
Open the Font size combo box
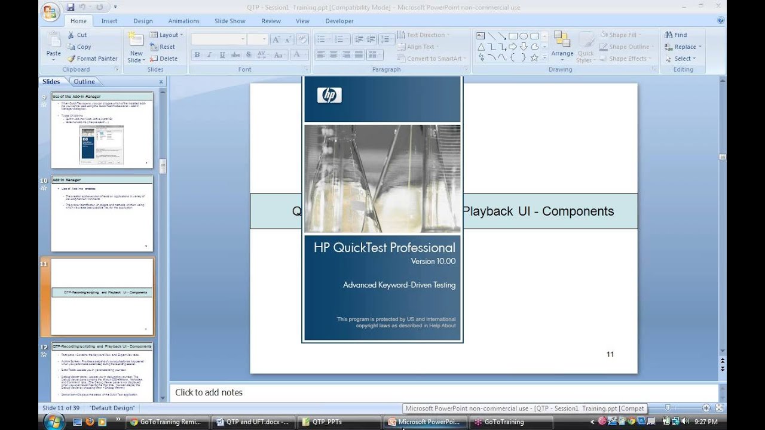pos(258,39)
